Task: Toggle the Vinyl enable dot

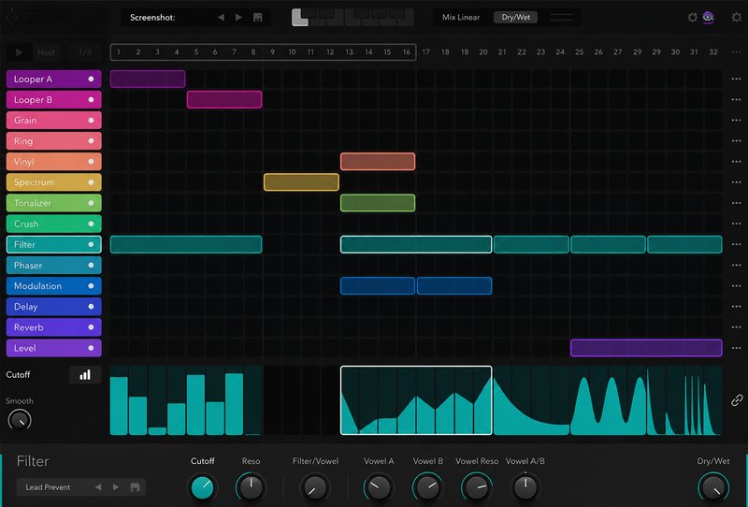Action: click(x=91, y=162)
